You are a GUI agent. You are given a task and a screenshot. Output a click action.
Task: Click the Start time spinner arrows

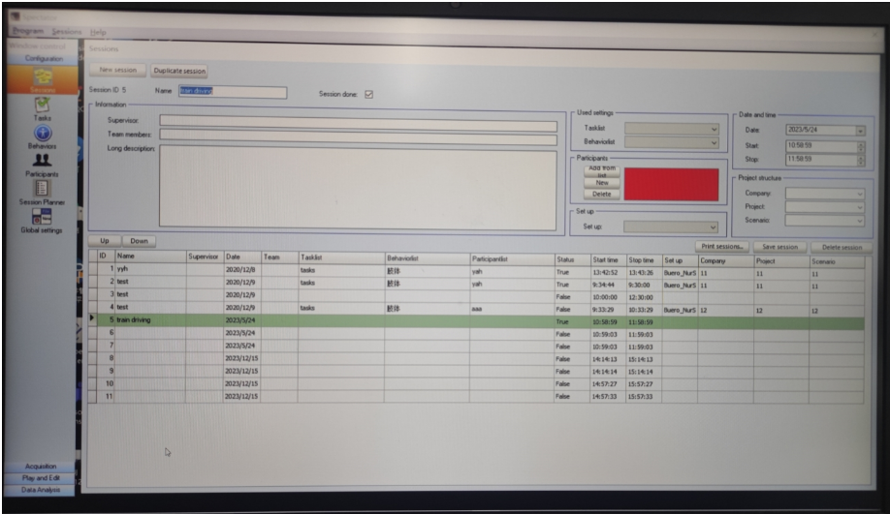(860, 146)
